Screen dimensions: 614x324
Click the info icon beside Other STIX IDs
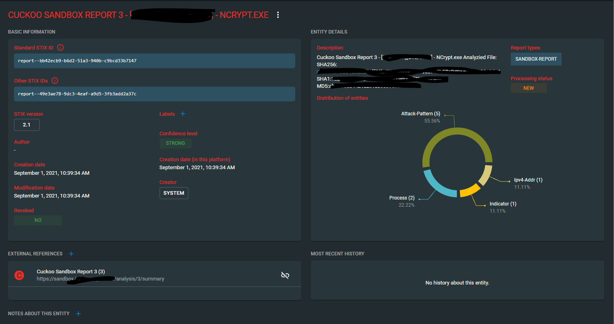[x=55, y=81]
